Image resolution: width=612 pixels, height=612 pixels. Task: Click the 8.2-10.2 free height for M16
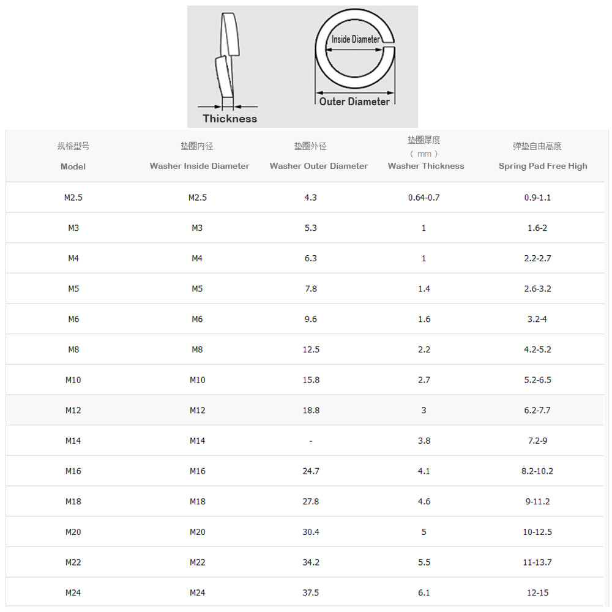click(537, 471)
